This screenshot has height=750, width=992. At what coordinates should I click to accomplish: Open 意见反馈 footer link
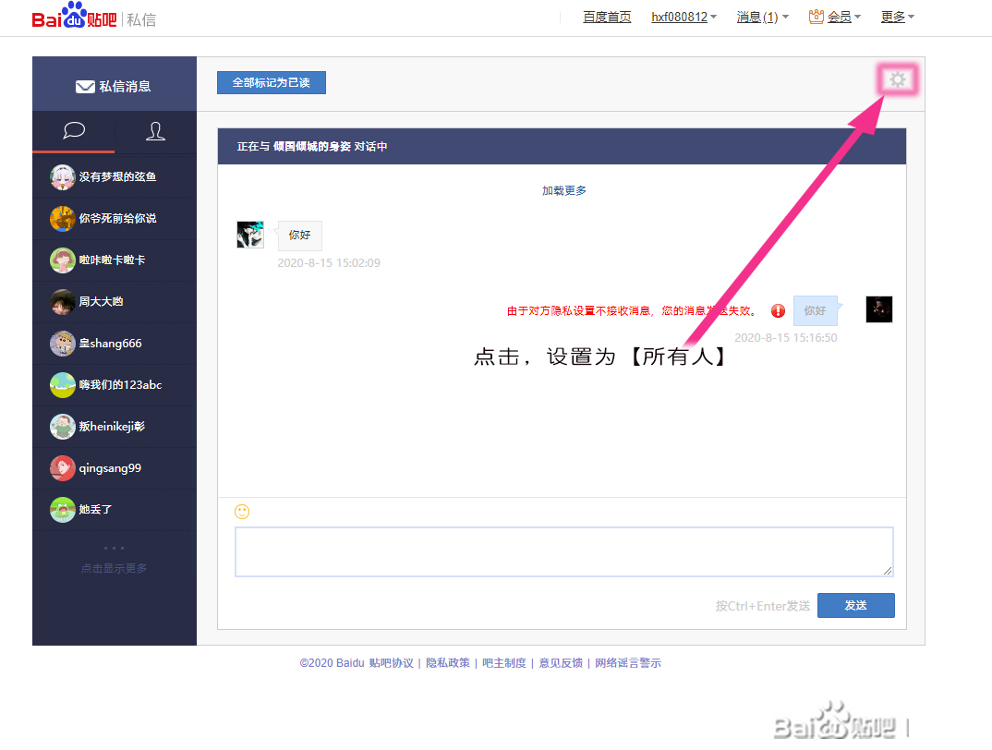561,663
